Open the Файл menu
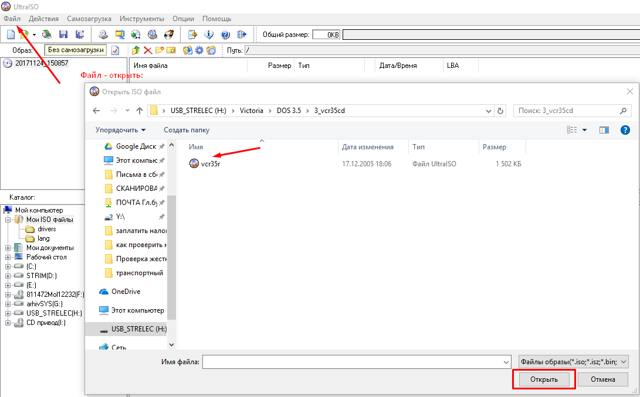The width and height of the screenshot is (640, 397). (x=12, y=19)
